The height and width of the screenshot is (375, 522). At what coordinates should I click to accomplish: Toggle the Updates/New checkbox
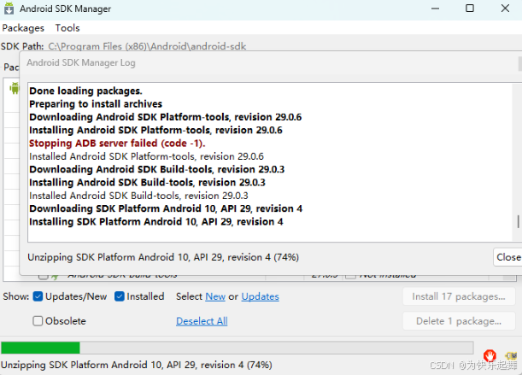click(x=38, y=296)
